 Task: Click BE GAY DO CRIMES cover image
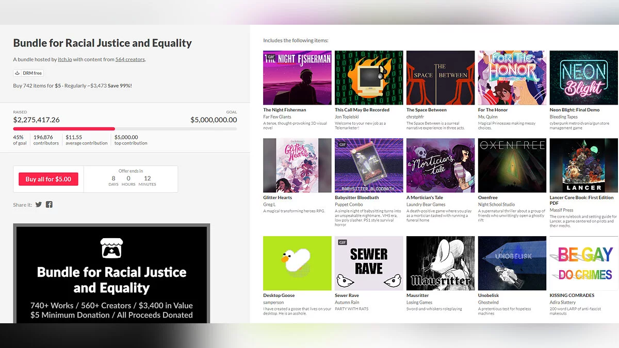click(584, 263)
